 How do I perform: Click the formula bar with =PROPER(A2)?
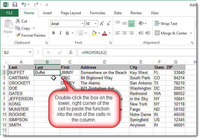pyautogui.click(x=137, y=52)
